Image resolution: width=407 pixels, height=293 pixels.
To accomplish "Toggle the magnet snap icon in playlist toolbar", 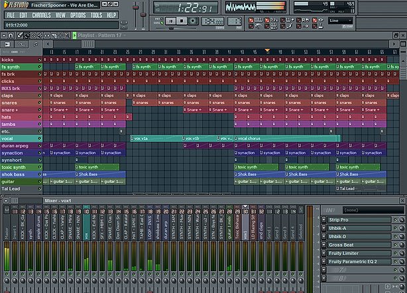I will 11,35.
